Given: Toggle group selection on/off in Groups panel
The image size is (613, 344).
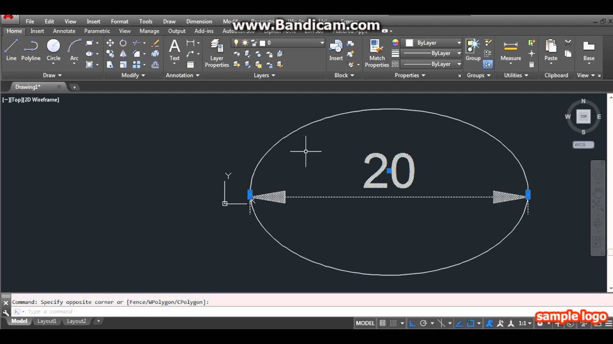Looking at the screenshot, I should click(x=488, y=64).
